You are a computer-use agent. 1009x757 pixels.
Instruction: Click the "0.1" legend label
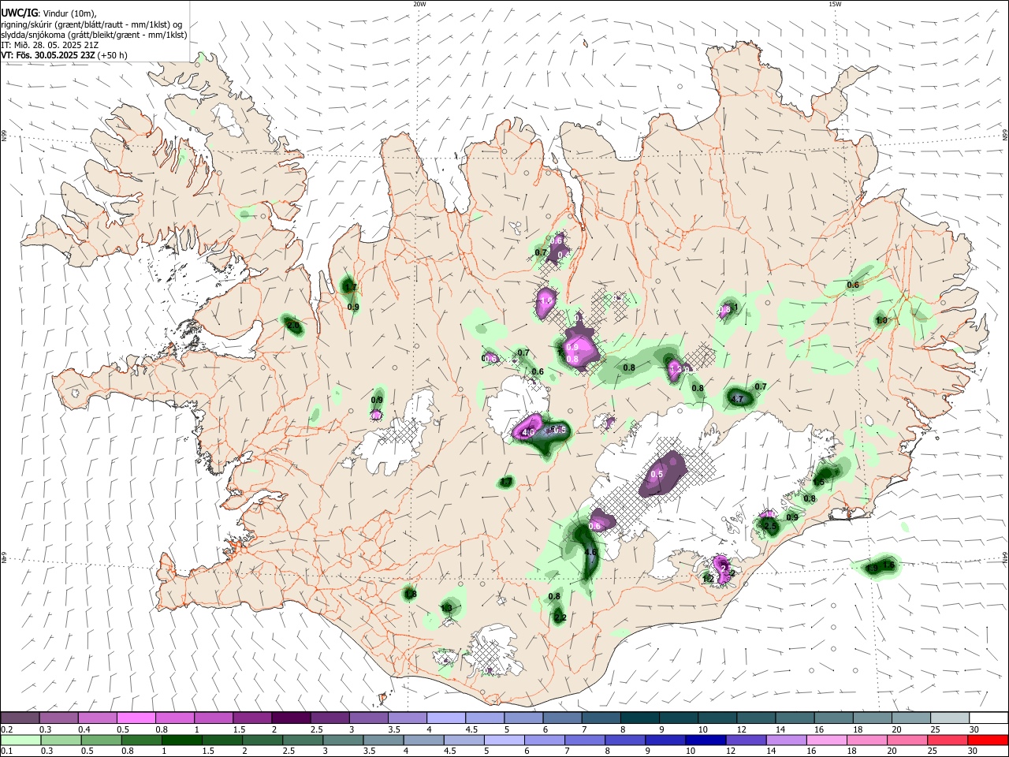(6, 751)
